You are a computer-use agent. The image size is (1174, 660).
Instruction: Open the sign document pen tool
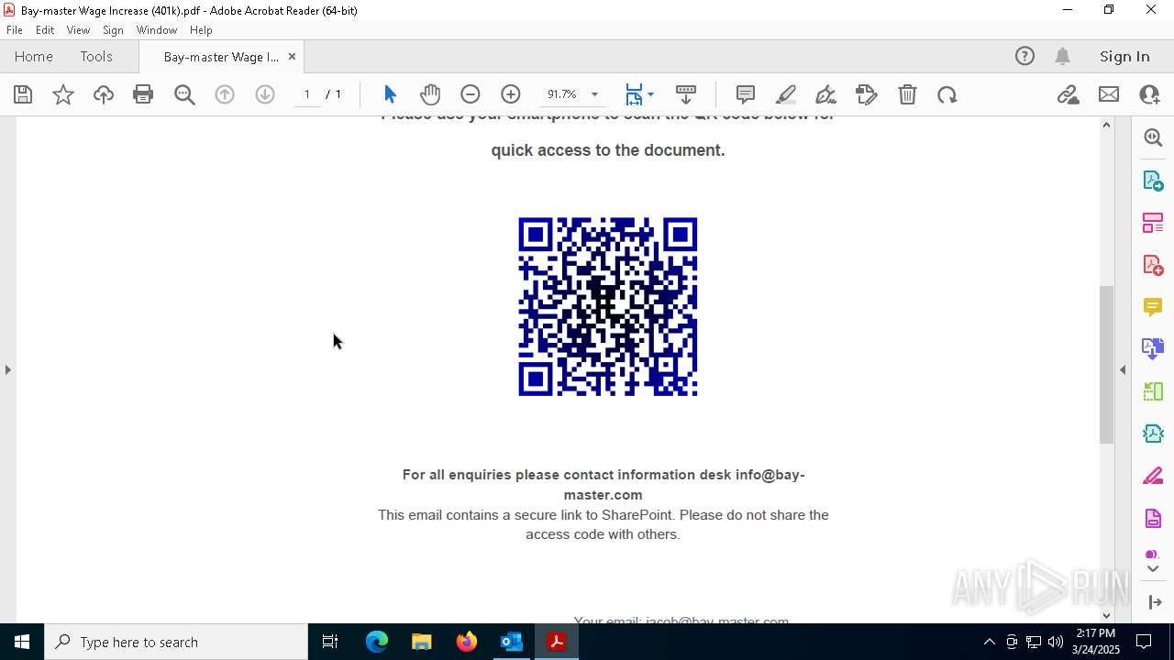[825, 94]
